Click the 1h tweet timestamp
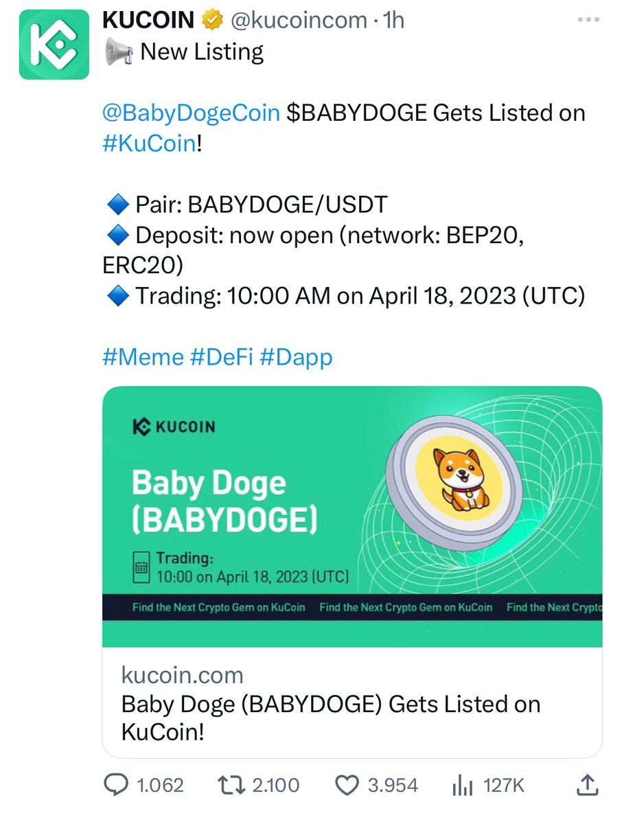The image size is (622, 824). [393, 21]
